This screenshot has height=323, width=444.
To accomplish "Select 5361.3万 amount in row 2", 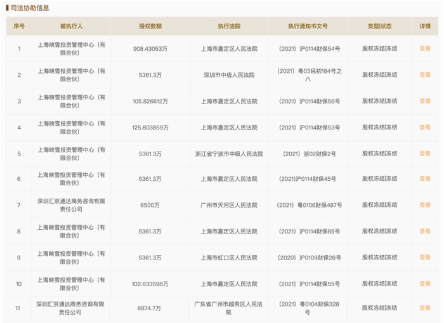I will 150,75.
